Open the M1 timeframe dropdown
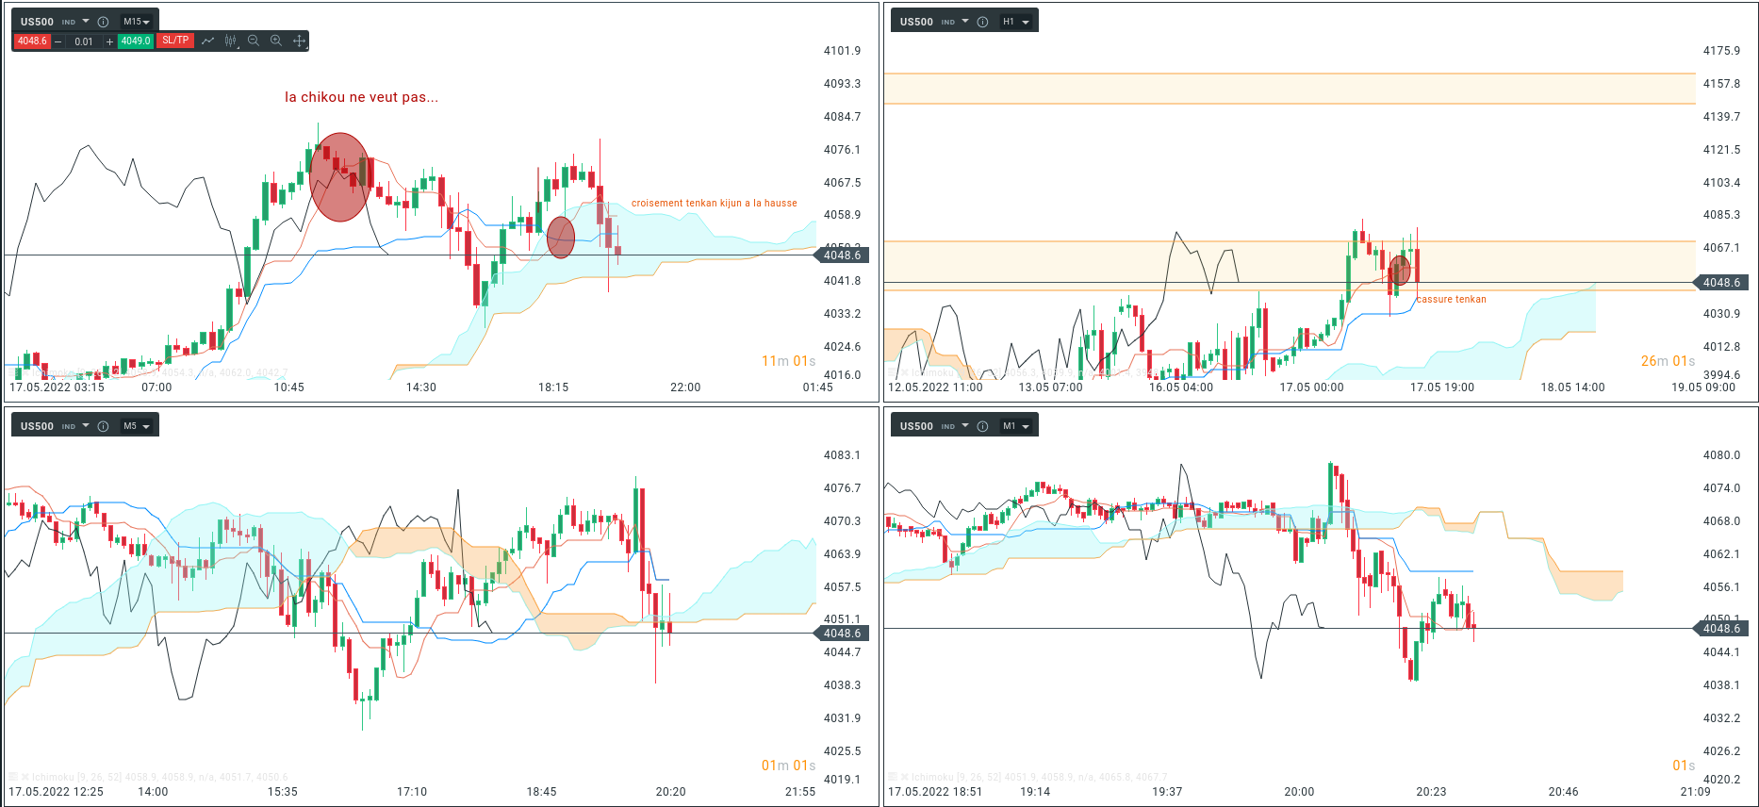The width and height of the screenshot is (1759, 807). pyautogui.click(x=1016, y=426)
